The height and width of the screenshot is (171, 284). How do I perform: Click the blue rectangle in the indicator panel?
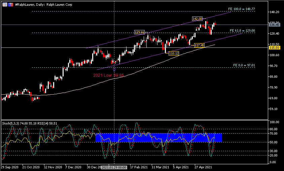(x=158, y=138)
